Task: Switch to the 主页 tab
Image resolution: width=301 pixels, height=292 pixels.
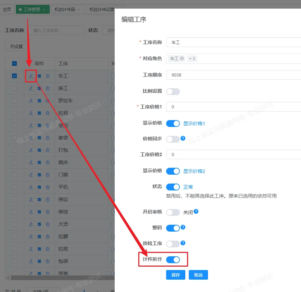Action: [x=7, y=9]
